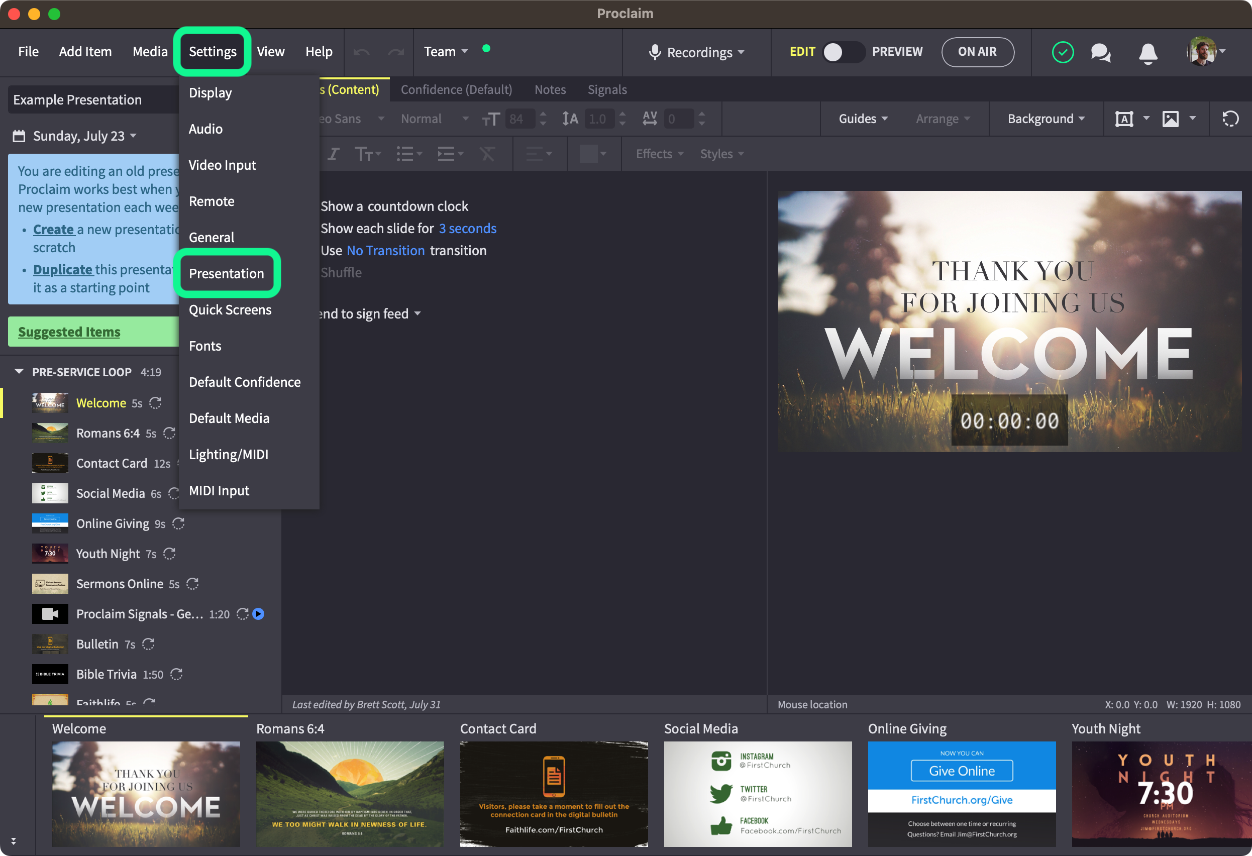Open the Team dropdown
The width and height of the screenshot is (1252, 856).
(x=446, y=52)
